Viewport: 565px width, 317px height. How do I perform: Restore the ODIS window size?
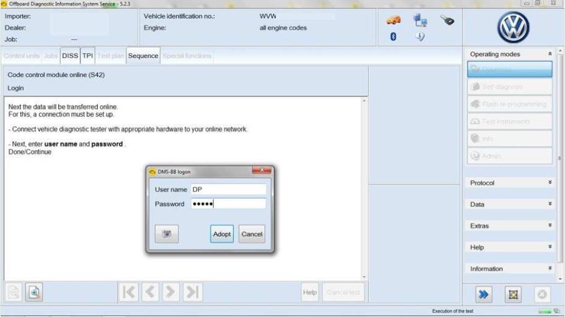tap(538, 3)
